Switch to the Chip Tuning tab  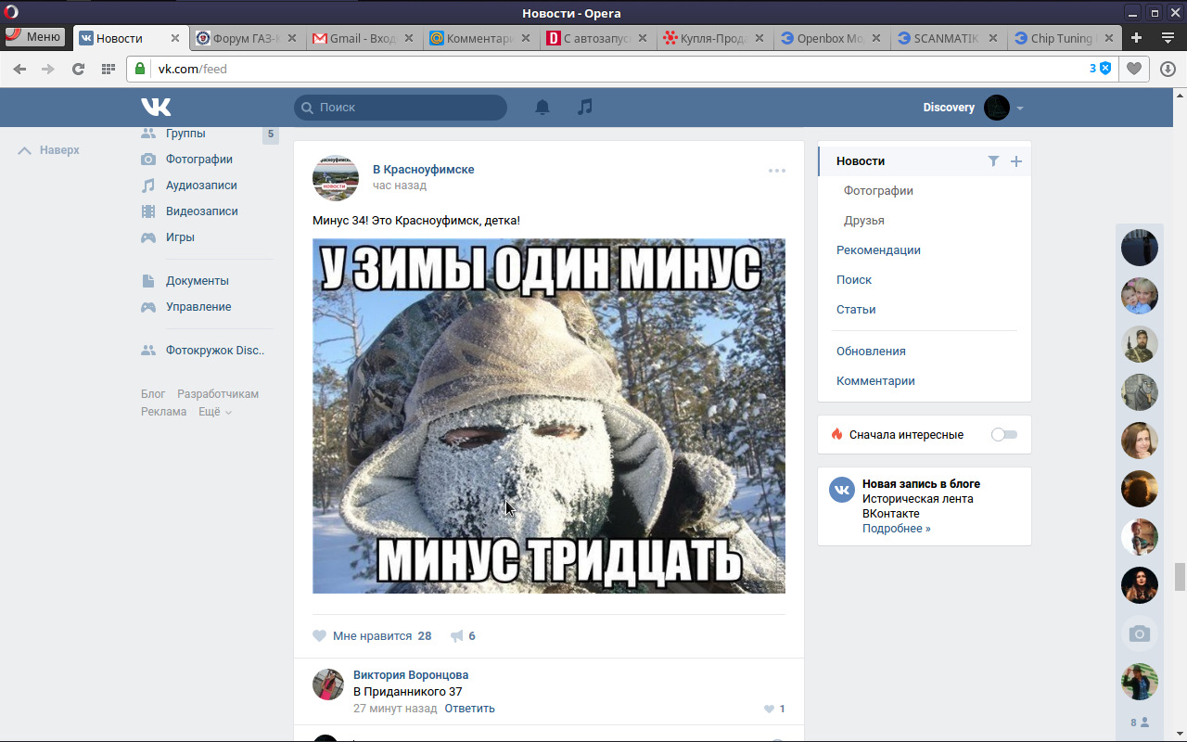click(x=1066, y=38)
